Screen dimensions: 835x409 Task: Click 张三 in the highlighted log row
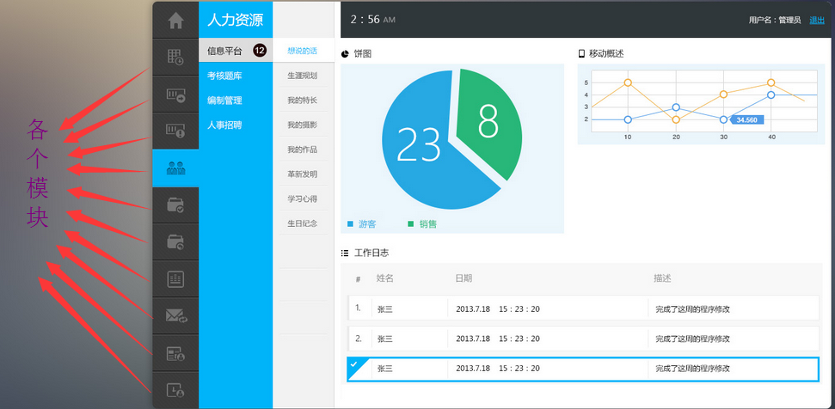pyautogui.click(x=385, y=369)
